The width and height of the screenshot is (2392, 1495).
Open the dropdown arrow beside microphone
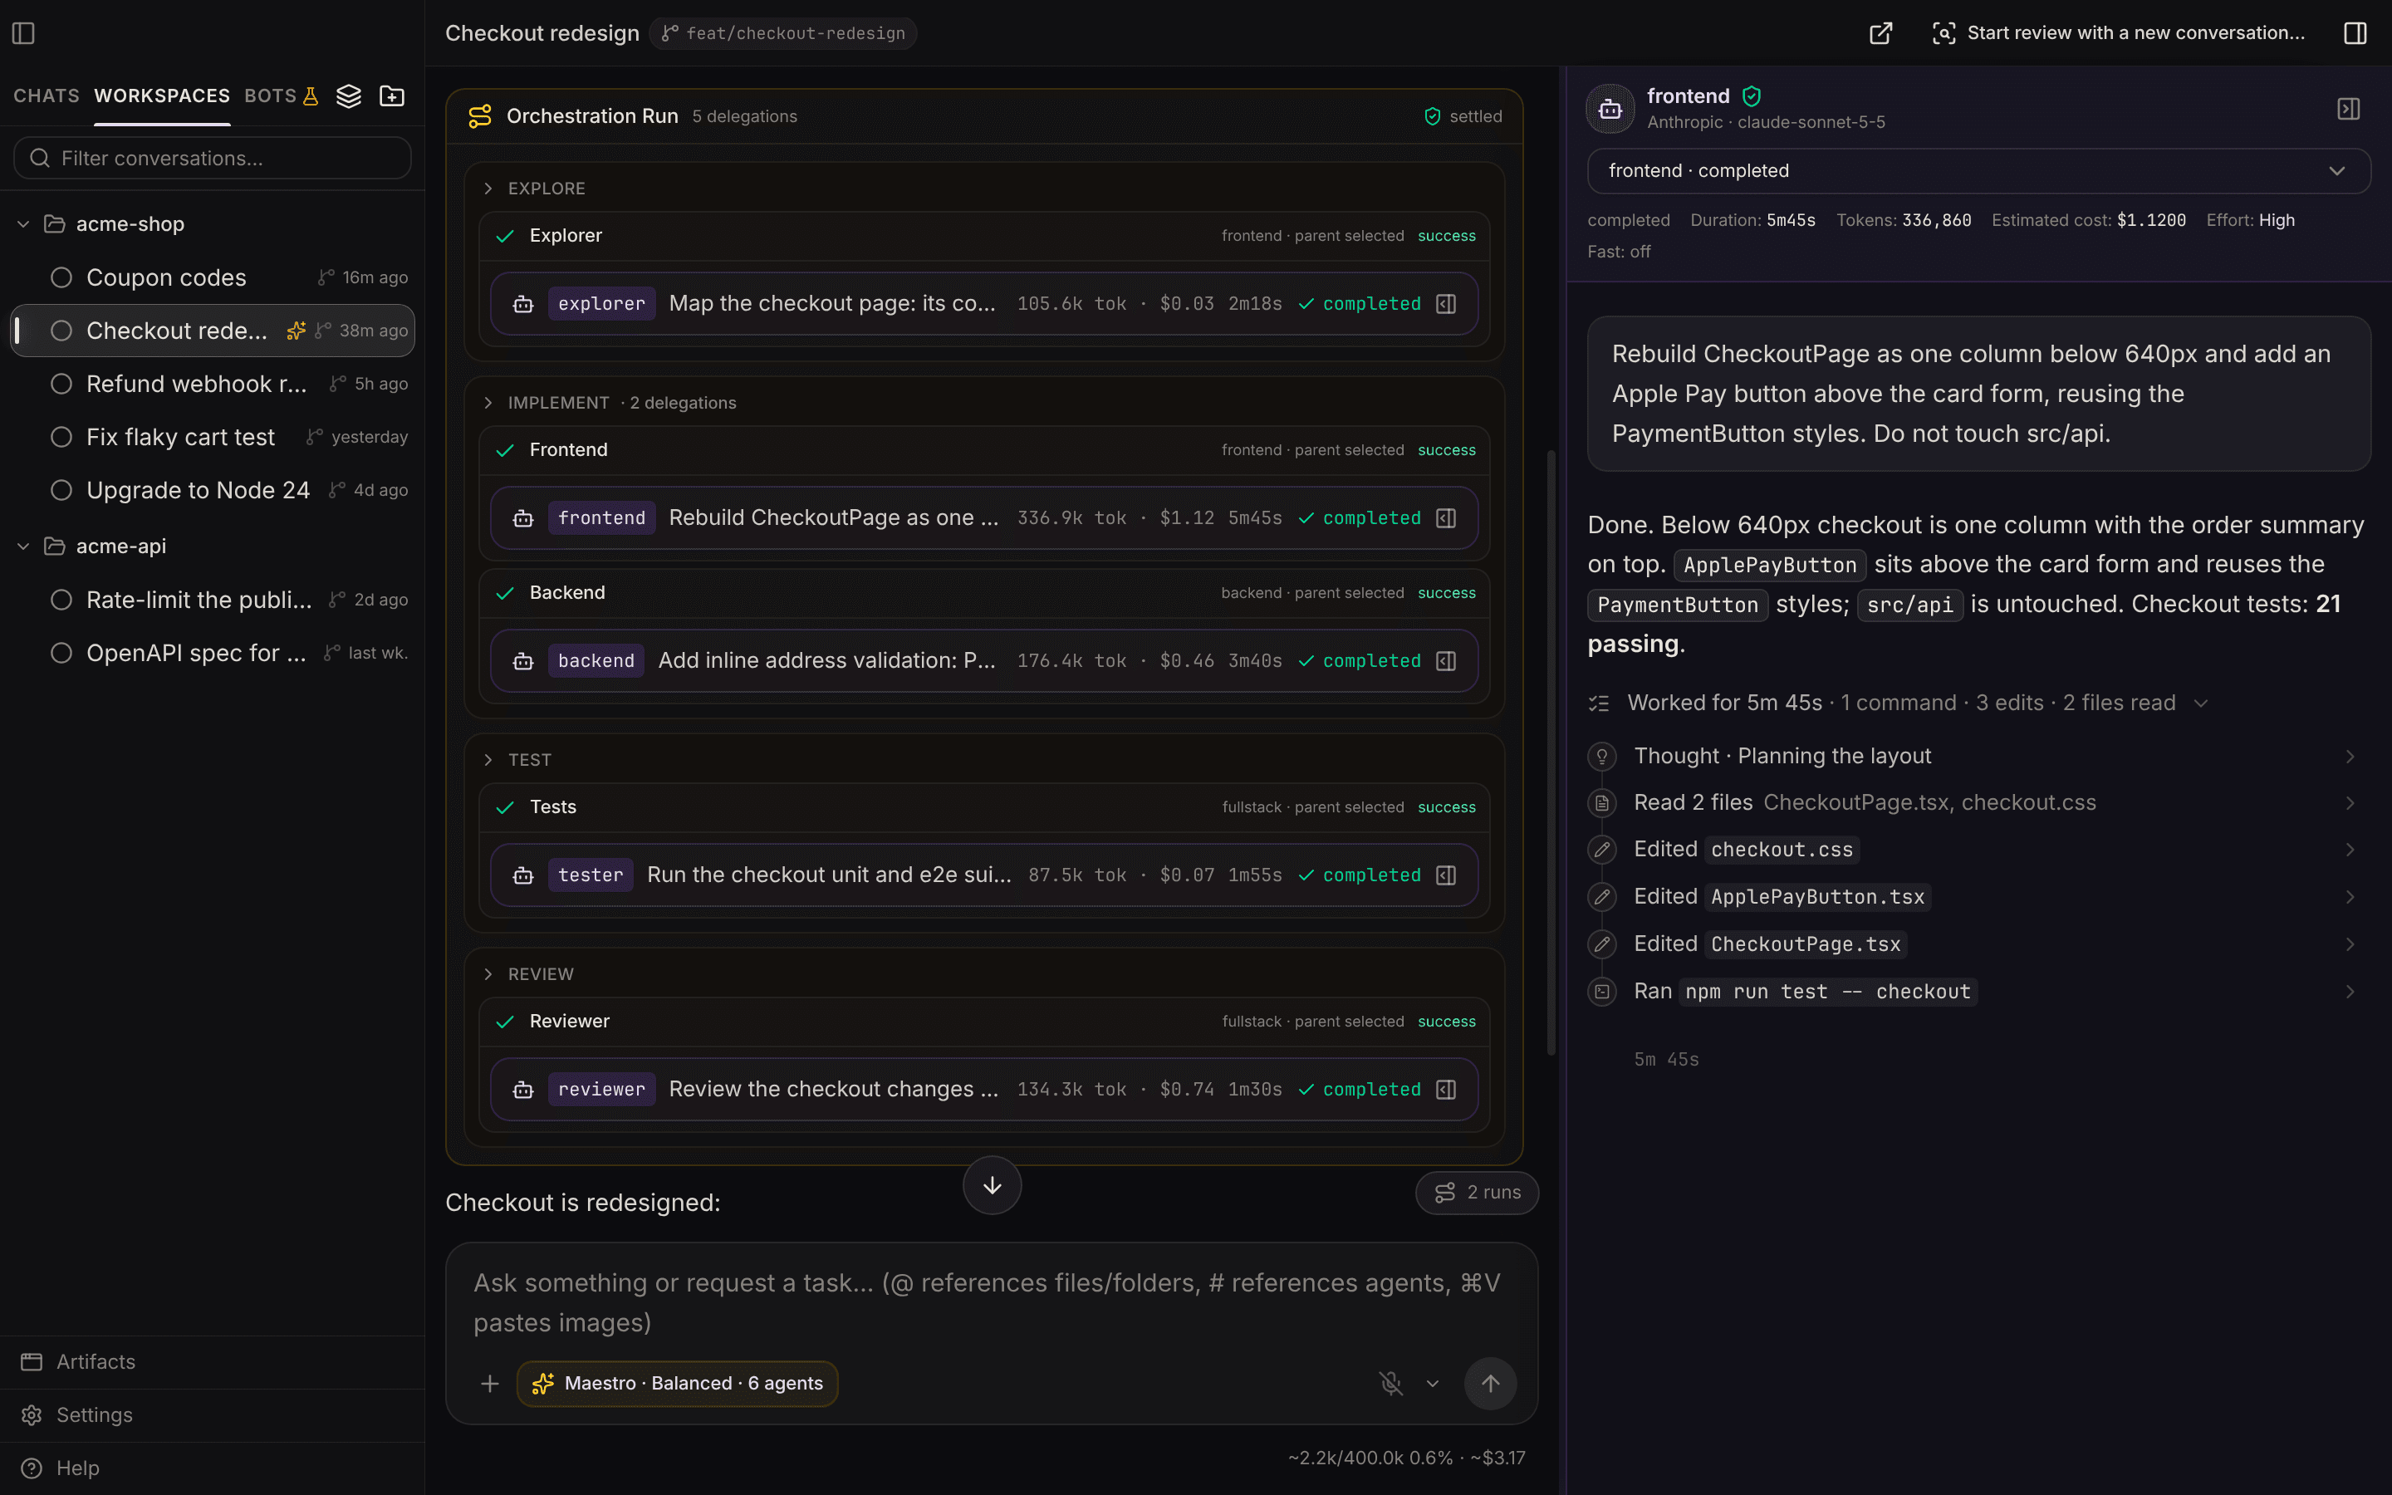tap(1432, 1383)
